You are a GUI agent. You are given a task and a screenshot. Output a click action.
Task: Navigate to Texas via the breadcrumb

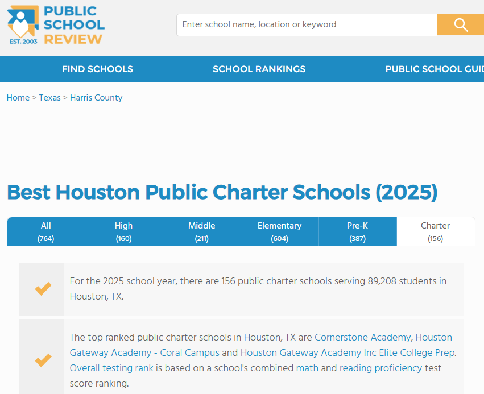tap(49, 98)
